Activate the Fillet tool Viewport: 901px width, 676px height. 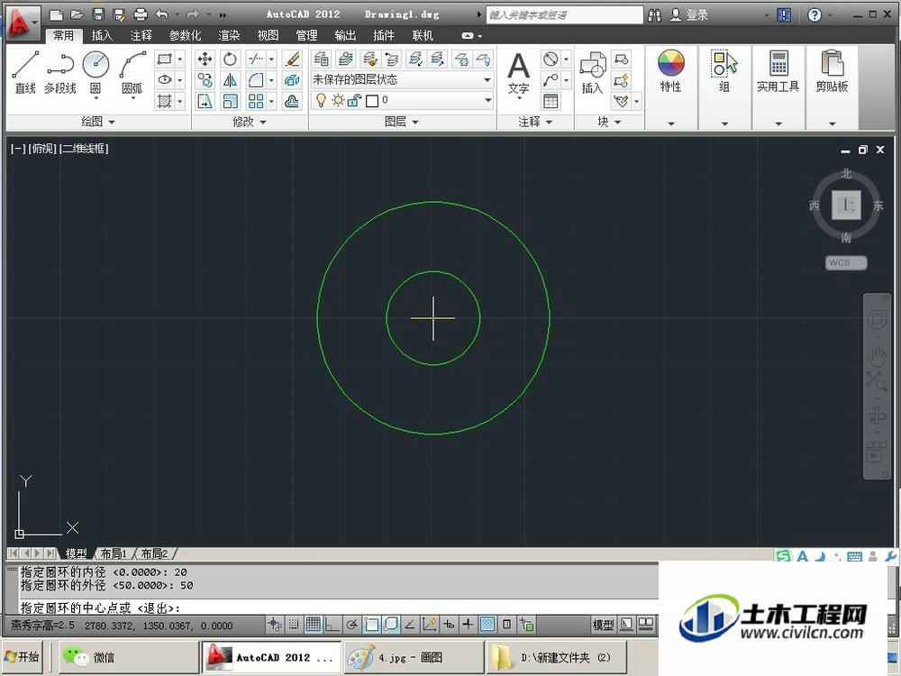coord(255,80)
